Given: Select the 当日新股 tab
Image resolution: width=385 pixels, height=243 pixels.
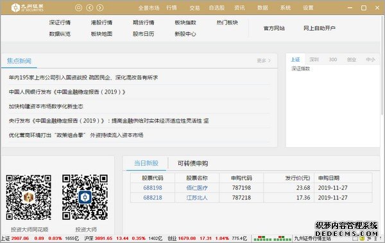Looking at the screenshot, I should click(146, 163).
